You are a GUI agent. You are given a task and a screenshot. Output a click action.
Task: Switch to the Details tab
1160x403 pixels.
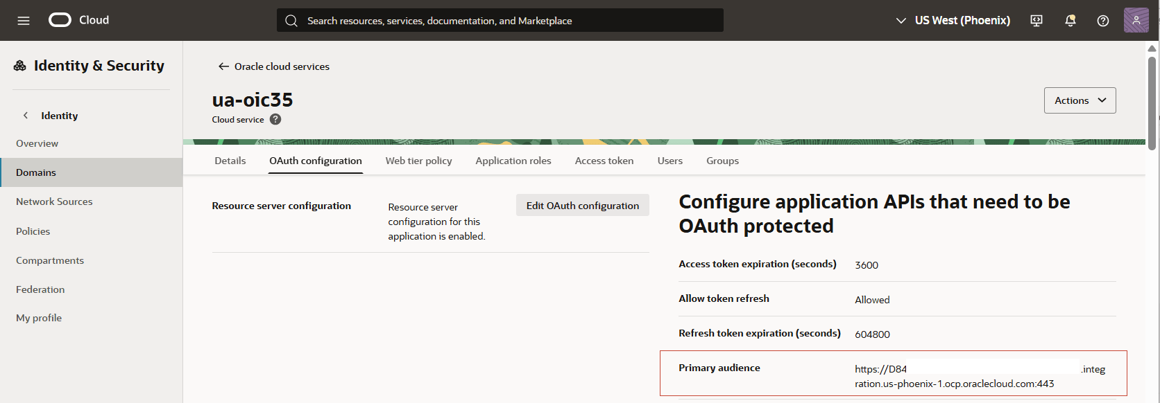coord(230,161)
